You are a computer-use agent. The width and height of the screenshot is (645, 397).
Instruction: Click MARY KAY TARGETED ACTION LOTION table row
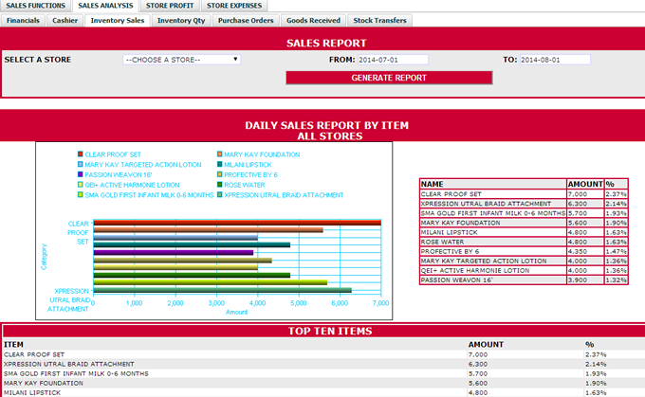pyautogui.click(x=524, y=261)
